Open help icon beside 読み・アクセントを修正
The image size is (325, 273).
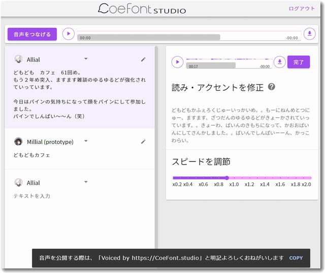tap(272, 87)
